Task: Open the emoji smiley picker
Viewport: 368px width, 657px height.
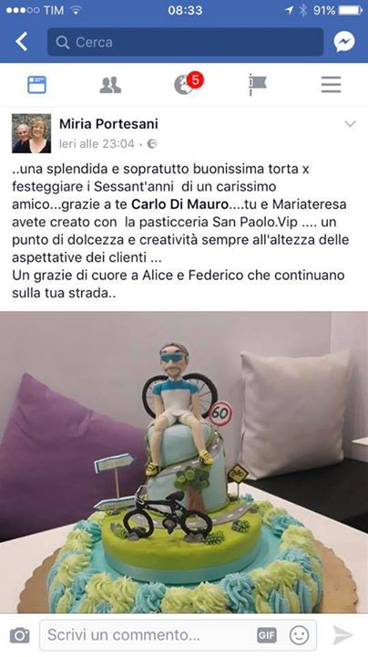Action: 300,635
